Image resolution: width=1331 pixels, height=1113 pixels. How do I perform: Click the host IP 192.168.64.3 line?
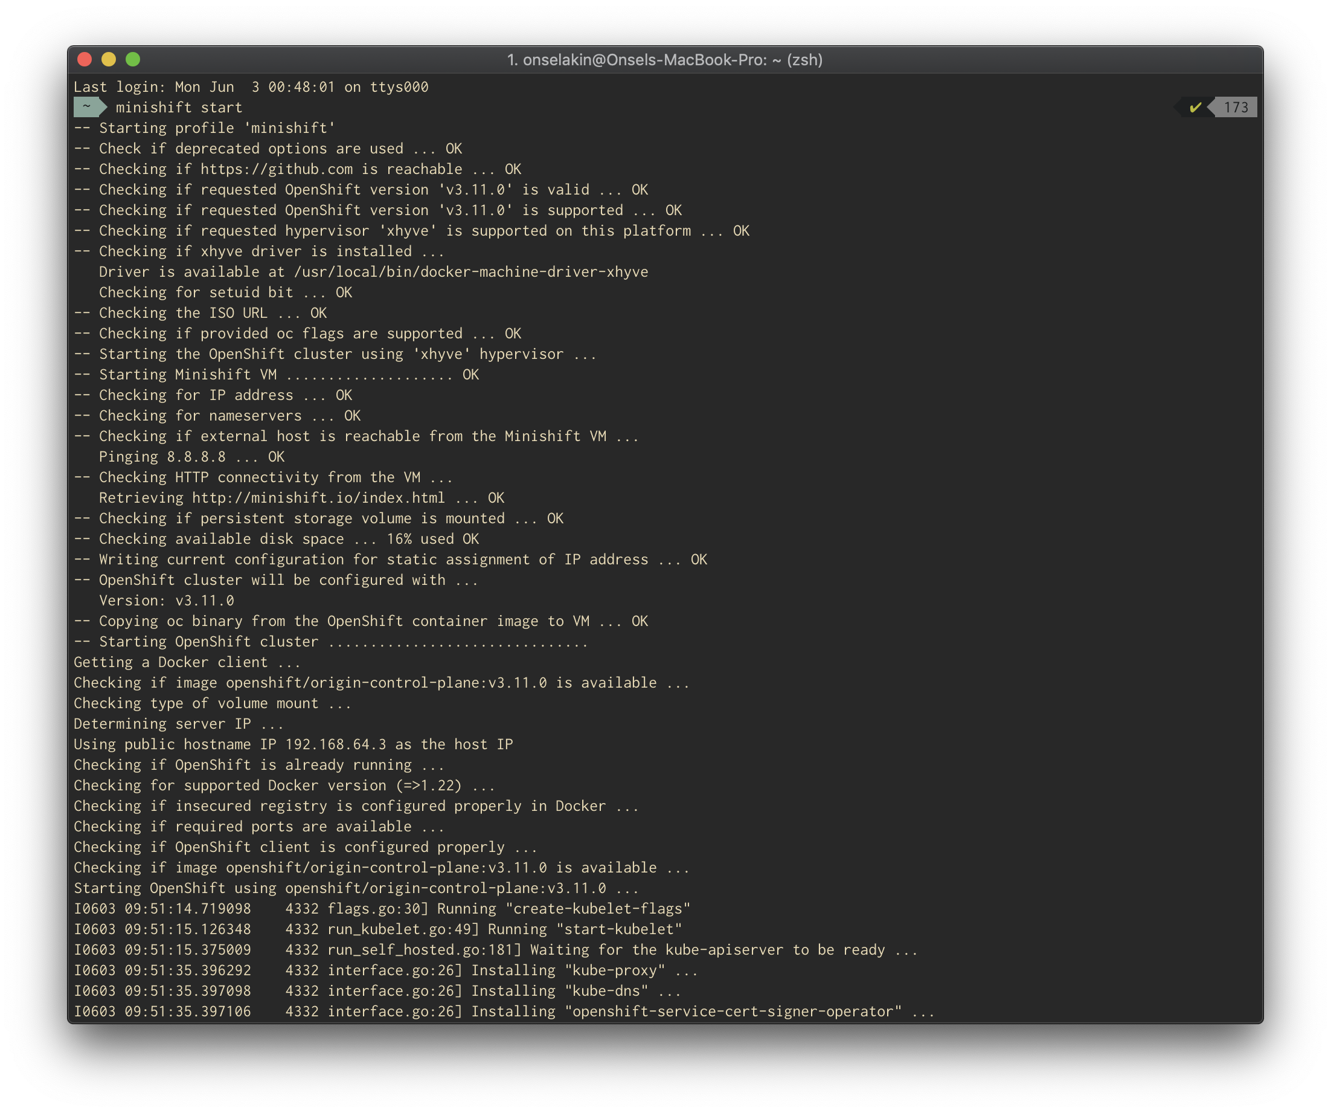click(293, 744)
